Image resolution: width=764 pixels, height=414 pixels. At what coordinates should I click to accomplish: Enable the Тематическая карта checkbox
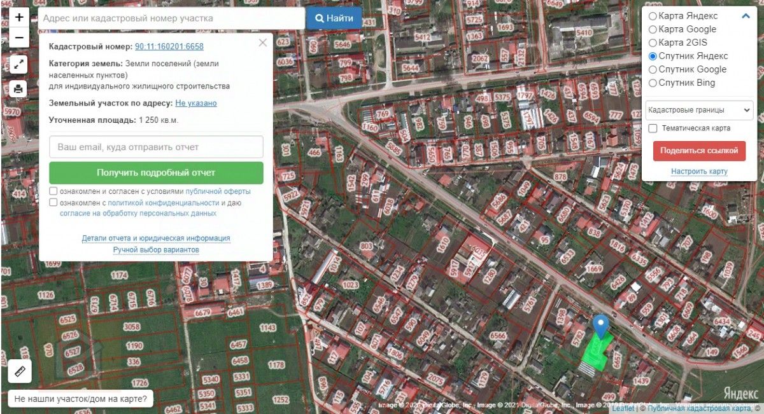(x=653, y=128)
